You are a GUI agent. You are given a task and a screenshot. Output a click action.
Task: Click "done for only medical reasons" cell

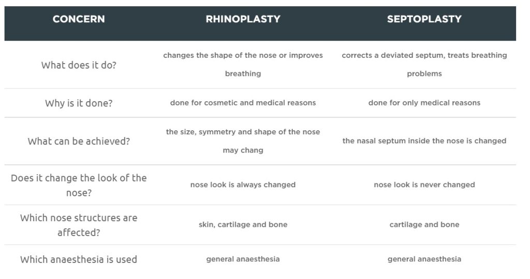424,103
